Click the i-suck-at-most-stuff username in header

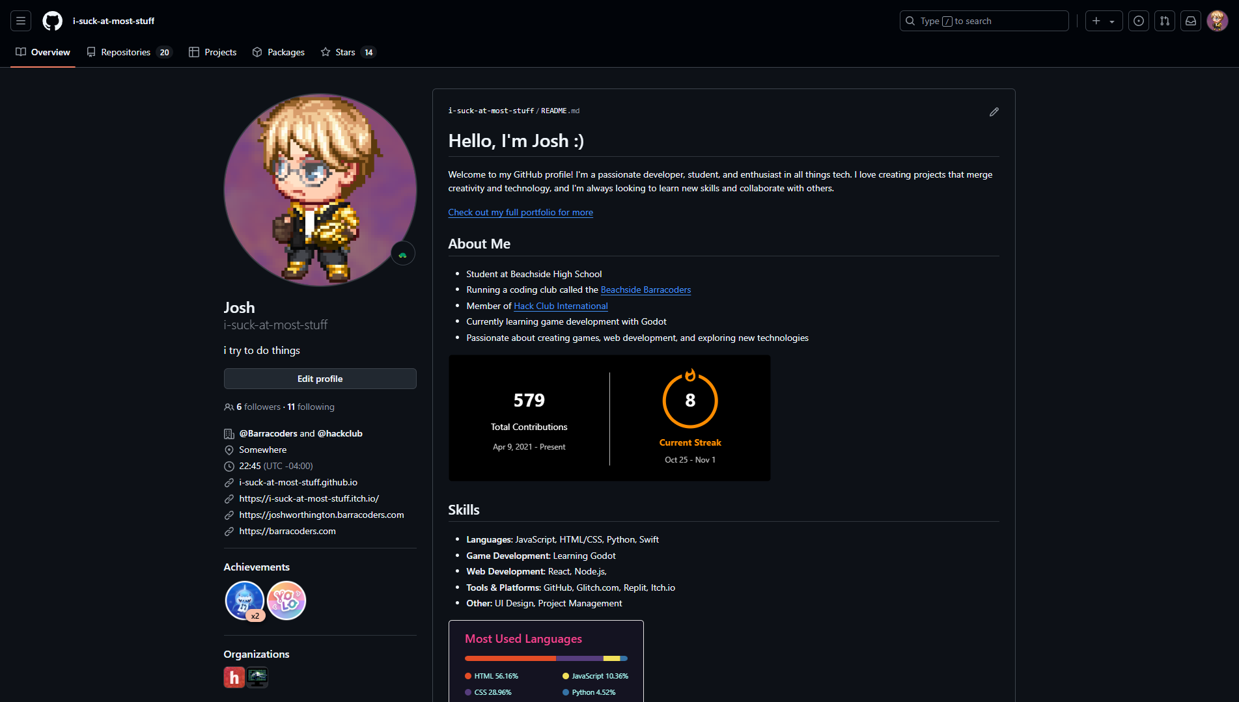[x=113, y=21]
